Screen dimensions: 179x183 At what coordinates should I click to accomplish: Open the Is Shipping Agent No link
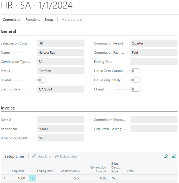pos(41,138)
